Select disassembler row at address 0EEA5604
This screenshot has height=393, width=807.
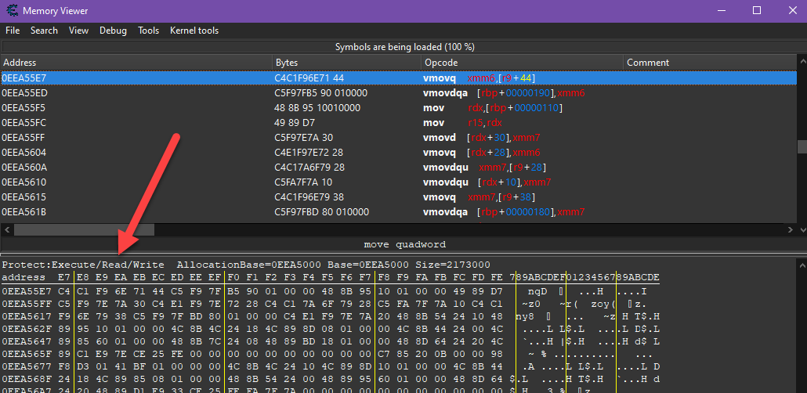(398, 153)
